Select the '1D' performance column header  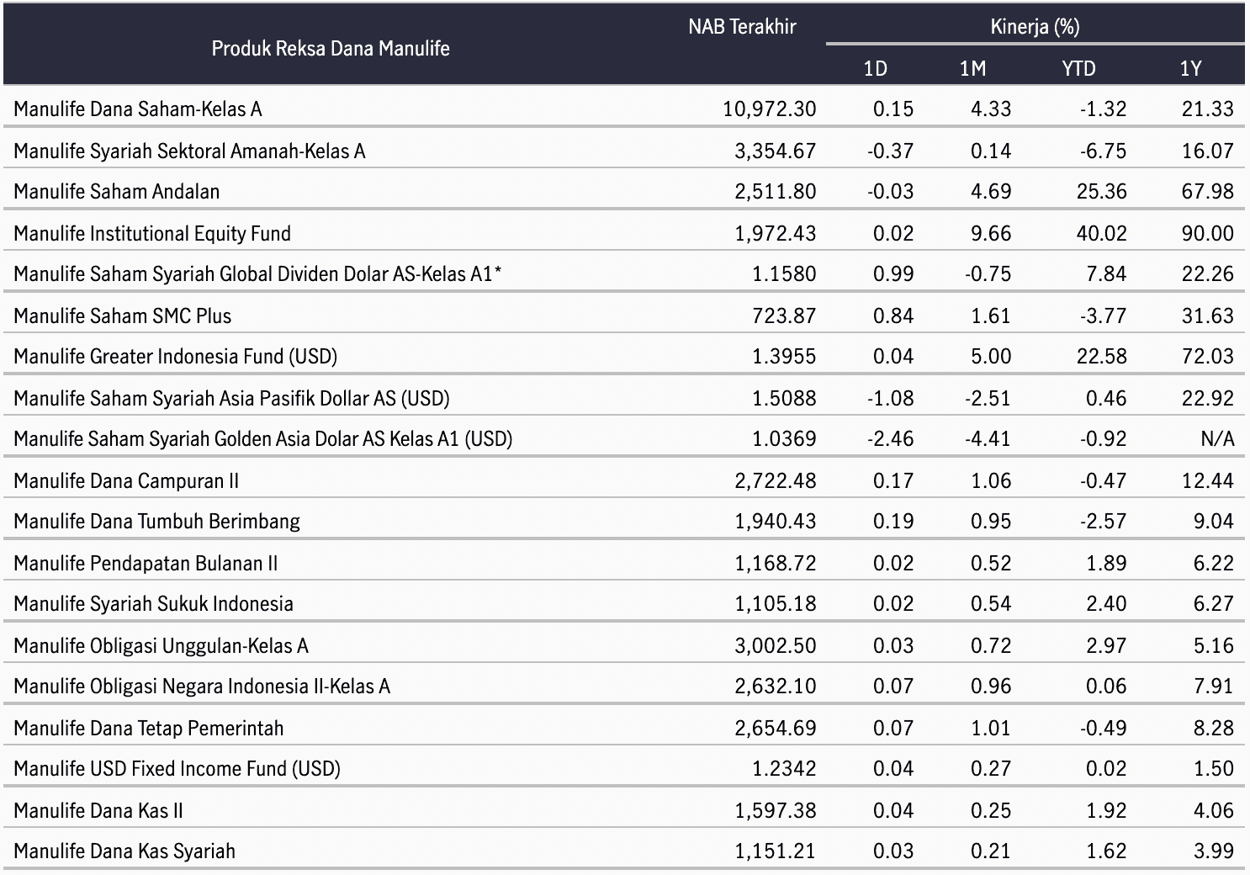[876, 68]
